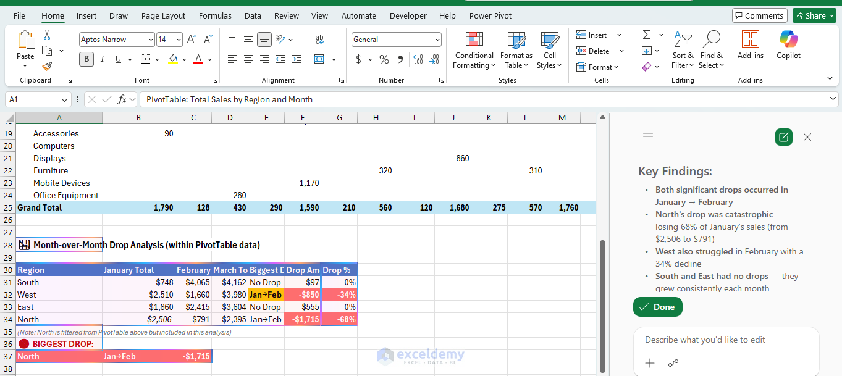The width and height of the screenshot is (842, 376).
Task: Apply the red font color swatch
Action: point(198,59)
